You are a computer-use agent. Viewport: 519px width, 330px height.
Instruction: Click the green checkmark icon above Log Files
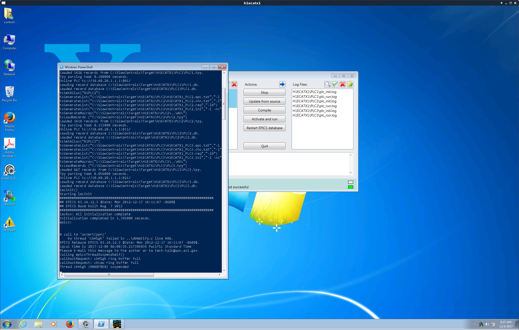335,84
